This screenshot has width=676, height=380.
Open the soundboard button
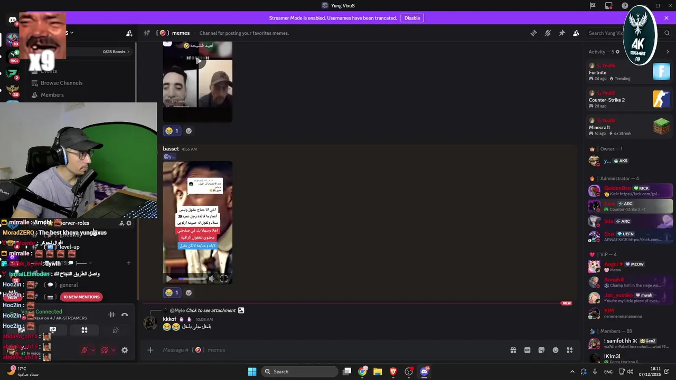tap(116, 330)
